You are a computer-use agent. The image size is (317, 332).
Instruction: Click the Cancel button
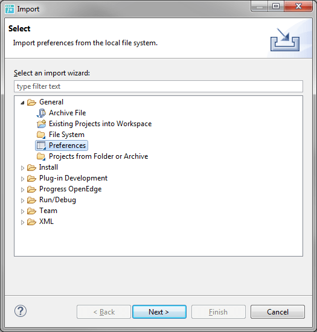point(278,312)
